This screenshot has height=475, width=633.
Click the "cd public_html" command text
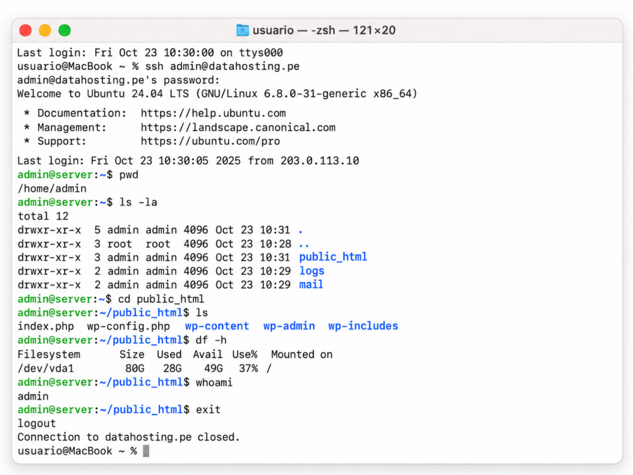(x=161, y=299)
